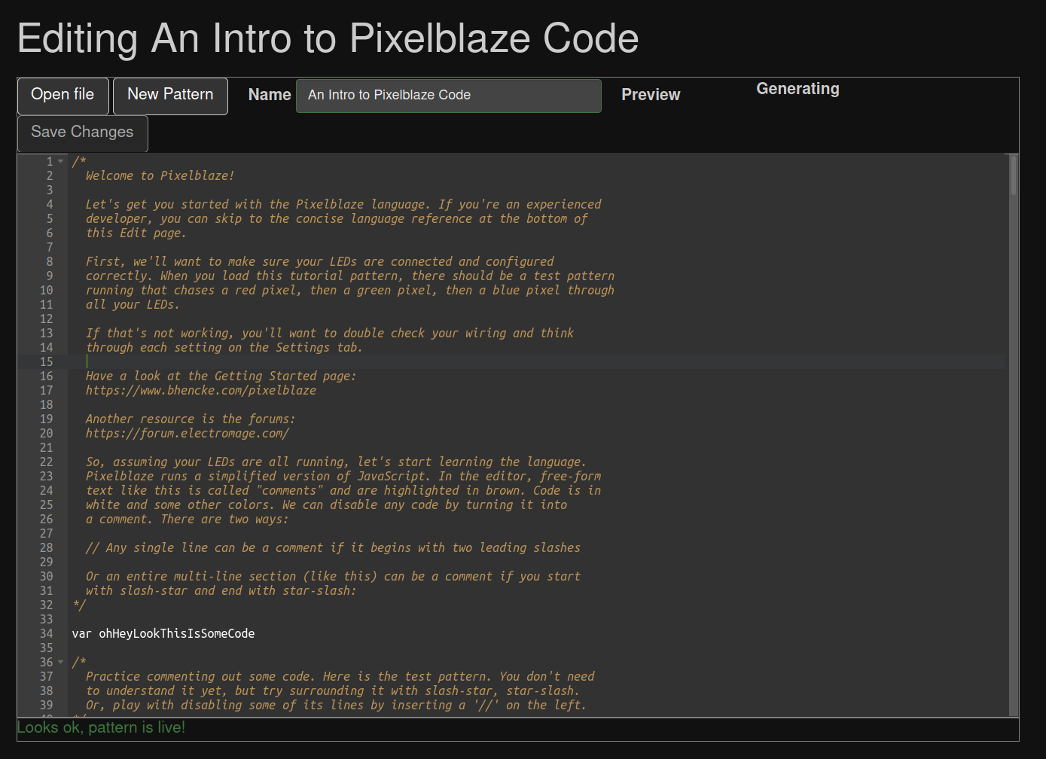The height and width of the screenshot is (759, 1046).
Task: Place cursor on the ohHeyLookThisIsSomeCode variable
Action: point(176,633)
